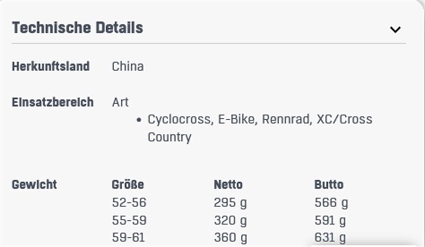Click the 566 g gross weight value

point(331,203)
